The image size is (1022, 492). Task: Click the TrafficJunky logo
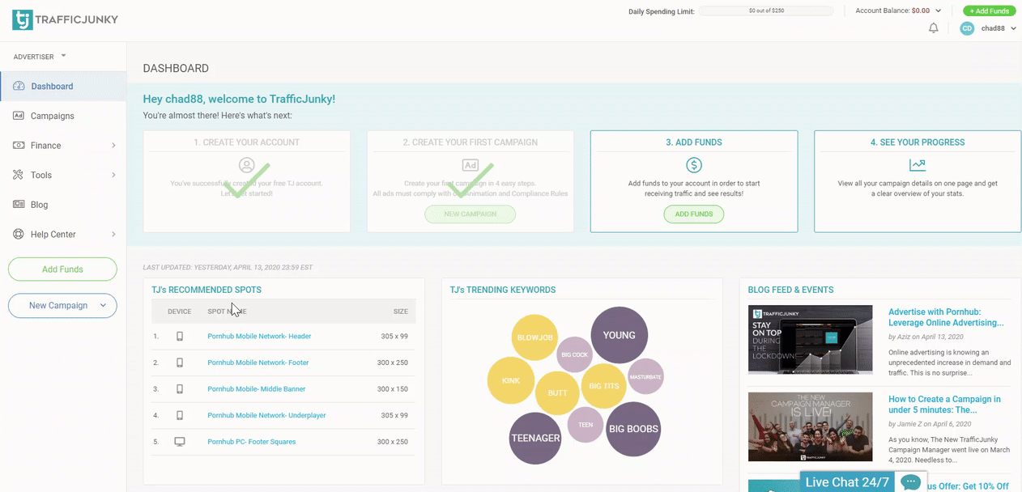coord(65,19)
